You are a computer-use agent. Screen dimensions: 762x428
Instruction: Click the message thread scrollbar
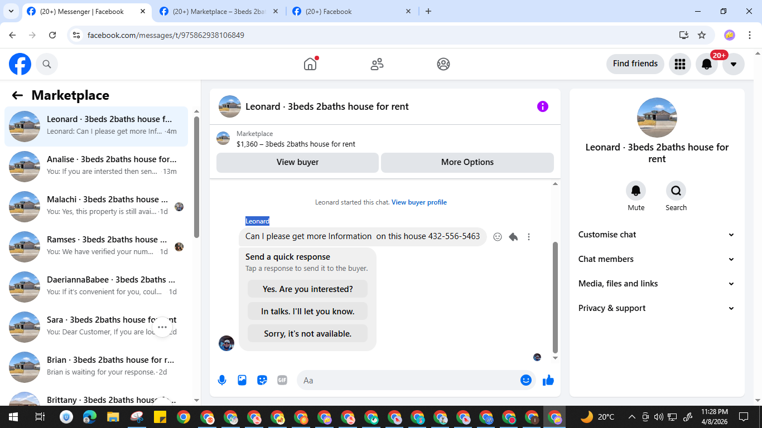(555, 297)
